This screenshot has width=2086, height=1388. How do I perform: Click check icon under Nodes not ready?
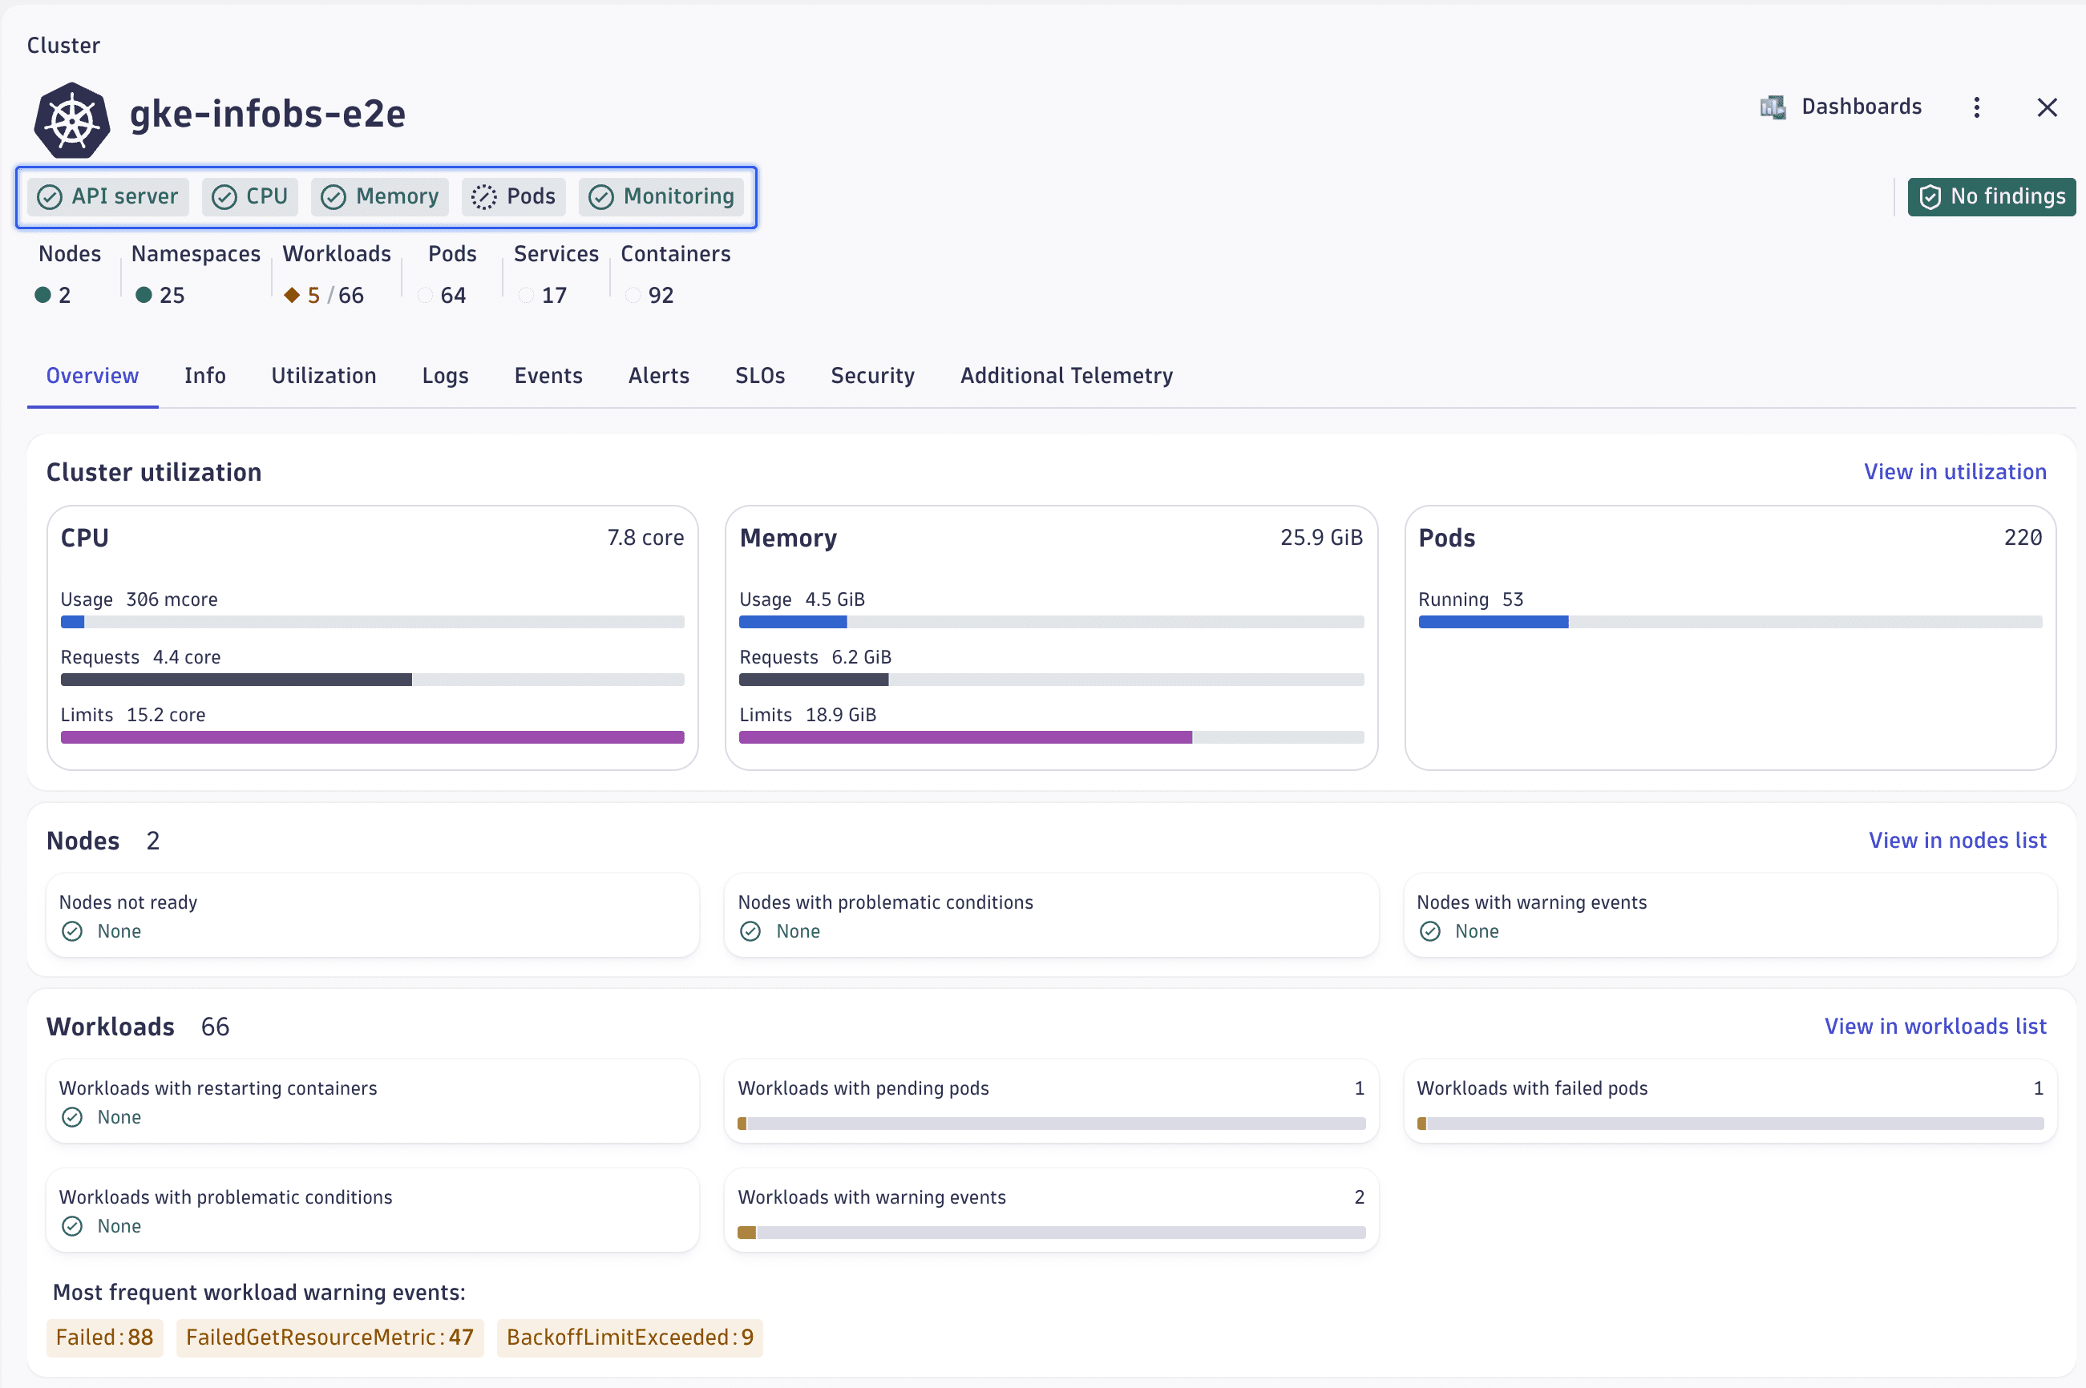(x=73, y=931)
